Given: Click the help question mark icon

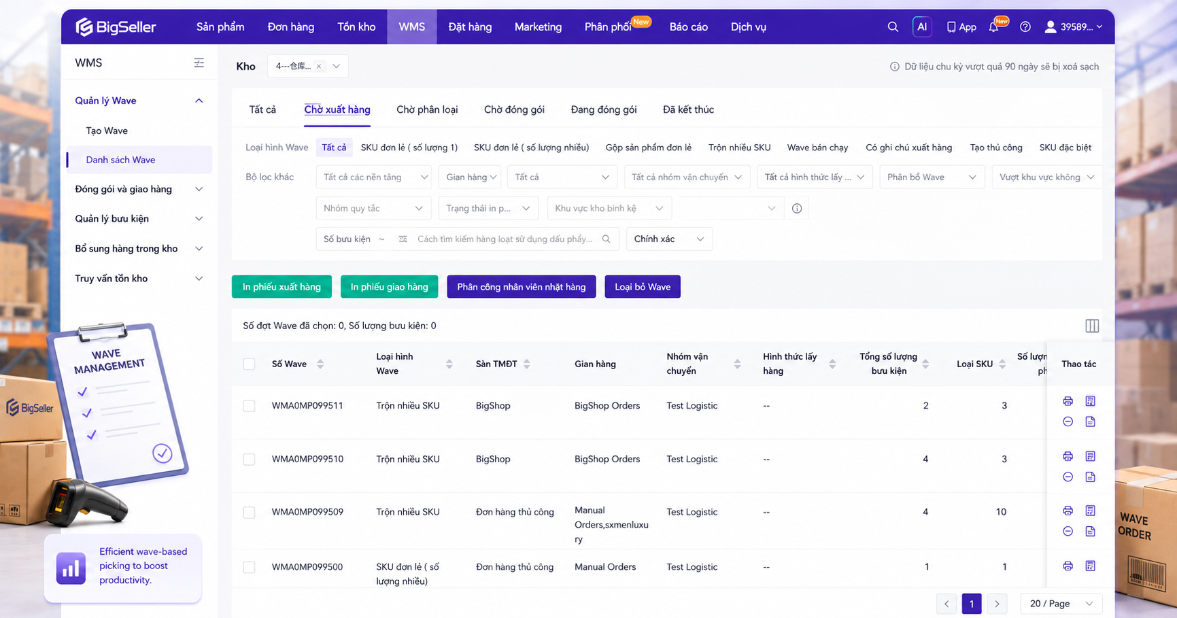Looking at the screenshot, I should [x=1025, y=27].
